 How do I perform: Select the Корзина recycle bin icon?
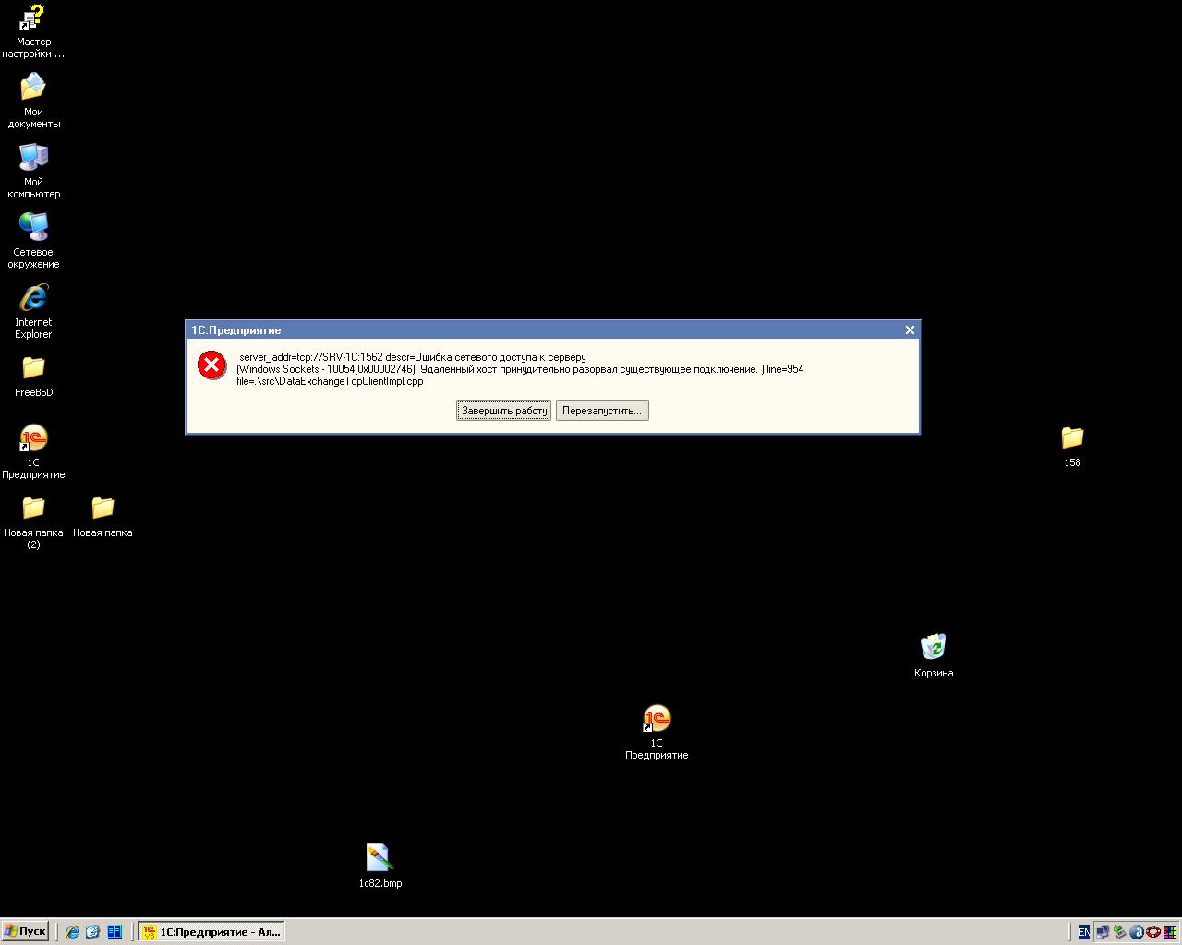[934, 656]
